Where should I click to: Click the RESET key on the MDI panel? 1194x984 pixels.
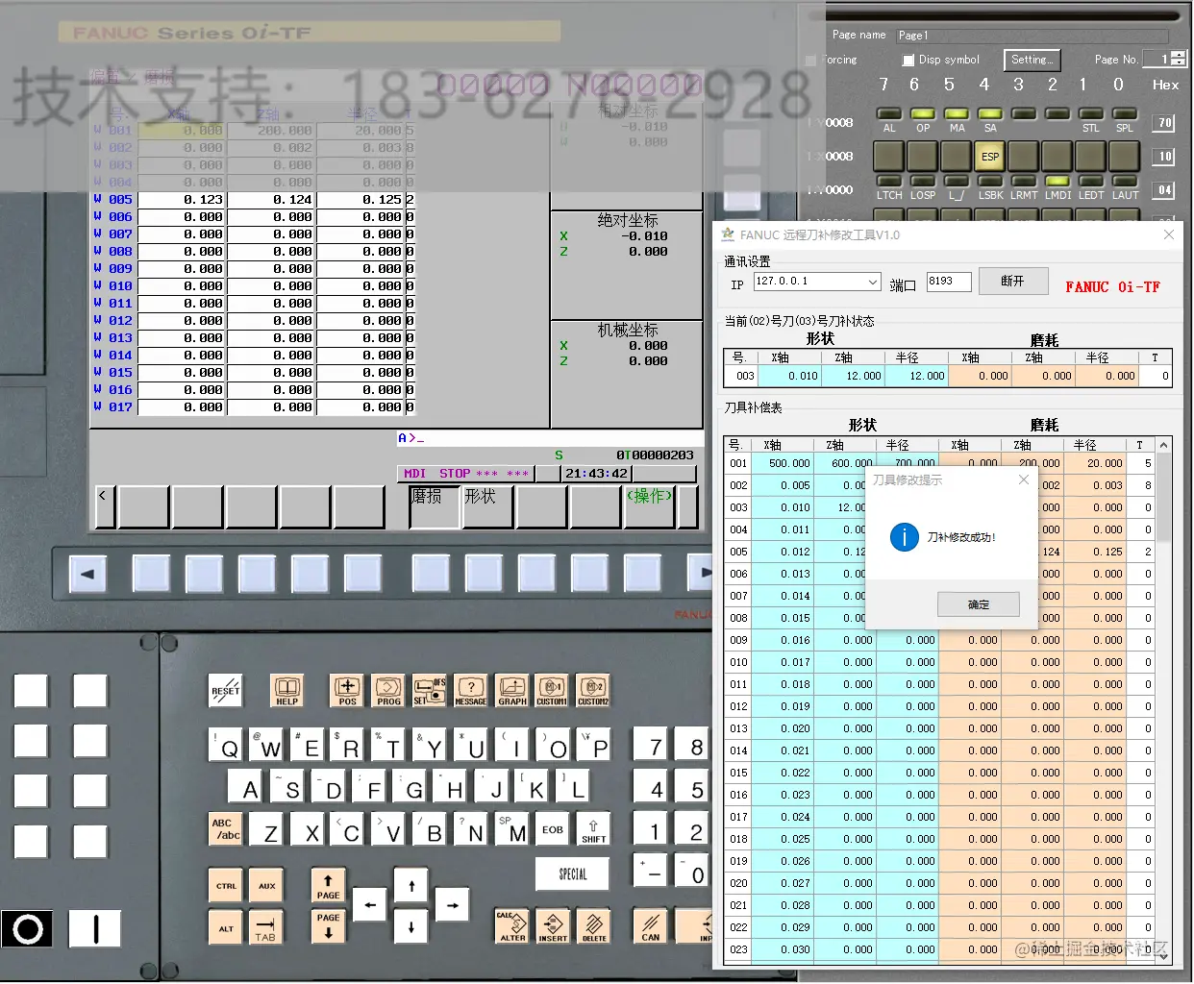[x=226, y=690]
